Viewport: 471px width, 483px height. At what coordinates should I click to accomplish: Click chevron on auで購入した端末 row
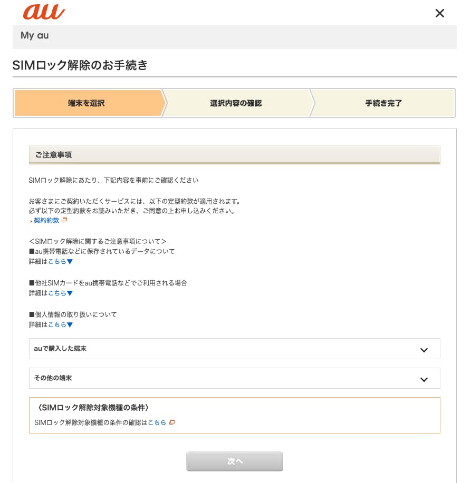tap(424, 350)
